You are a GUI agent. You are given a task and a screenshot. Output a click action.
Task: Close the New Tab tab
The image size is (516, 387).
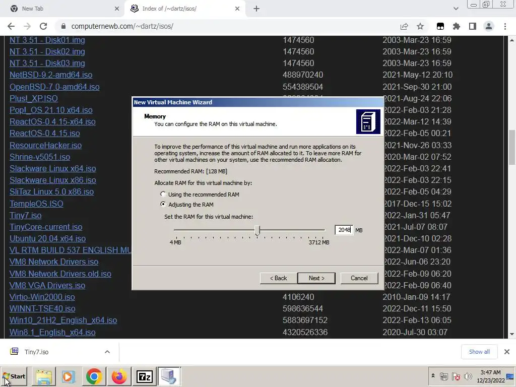(117, 9)
